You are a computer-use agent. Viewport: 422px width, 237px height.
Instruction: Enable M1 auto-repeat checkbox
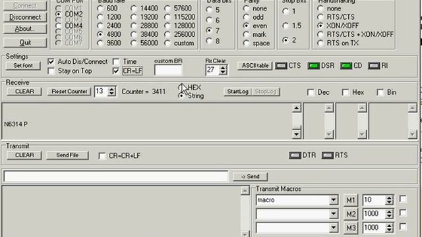tap(403, 199)
